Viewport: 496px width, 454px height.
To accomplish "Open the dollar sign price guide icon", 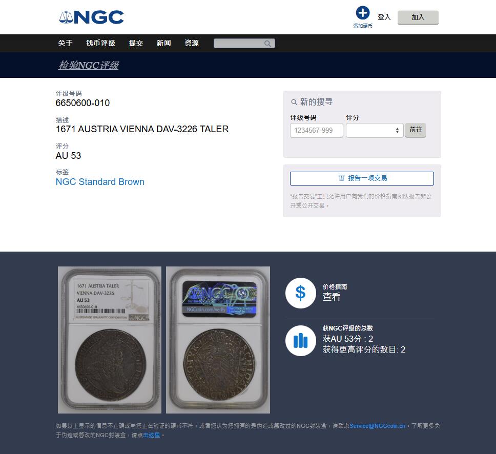I will pos(300,293).
